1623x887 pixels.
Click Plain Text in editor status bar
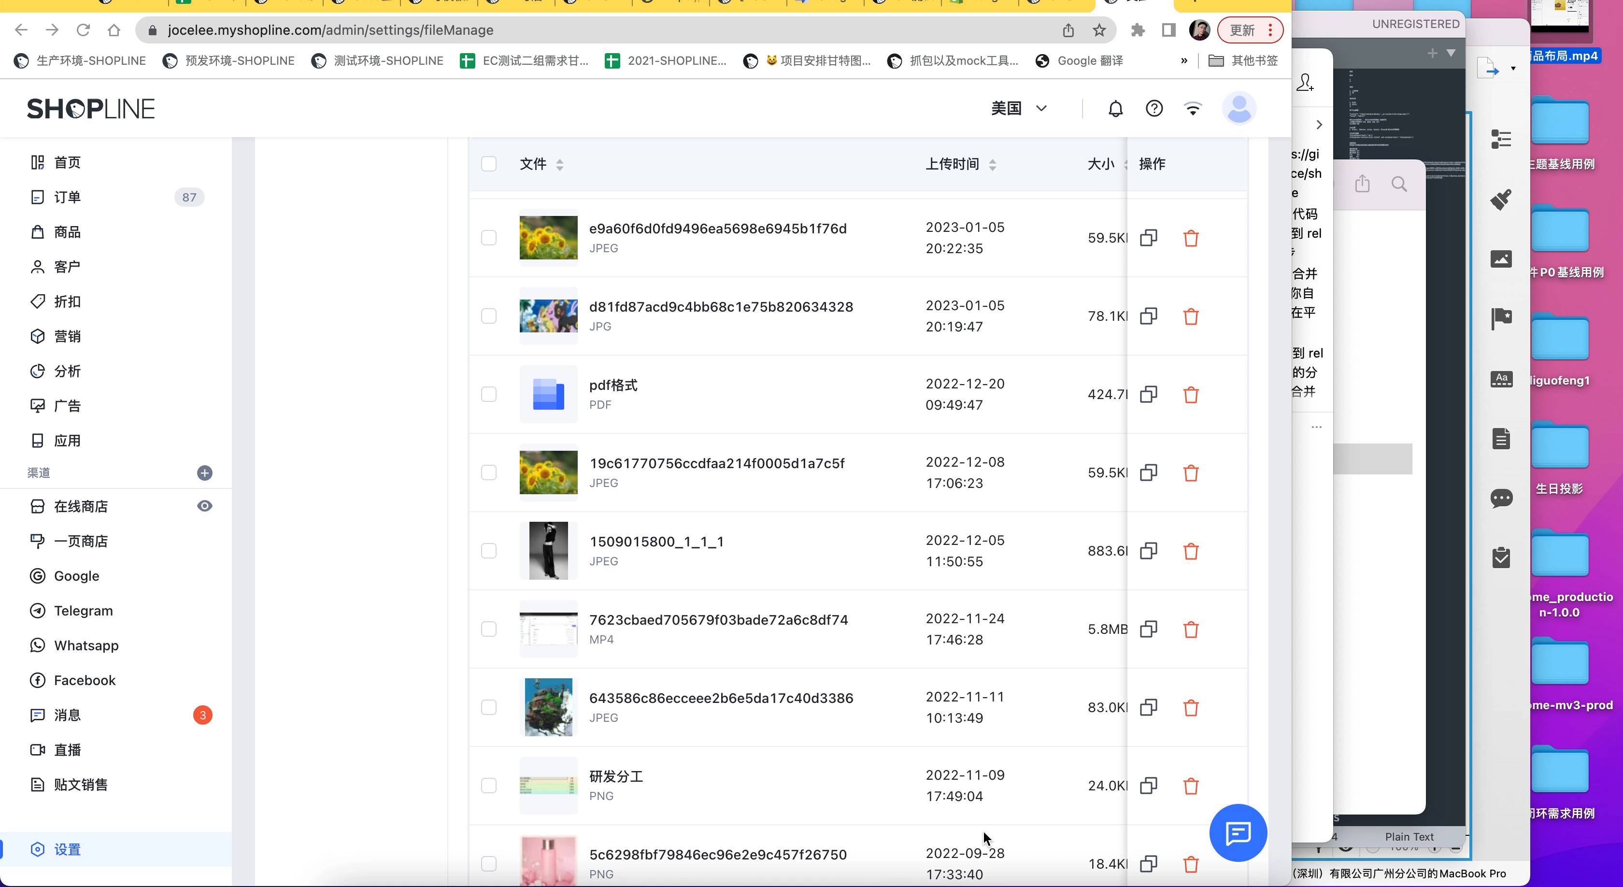pyautogui.click(x=1409, y=837)
